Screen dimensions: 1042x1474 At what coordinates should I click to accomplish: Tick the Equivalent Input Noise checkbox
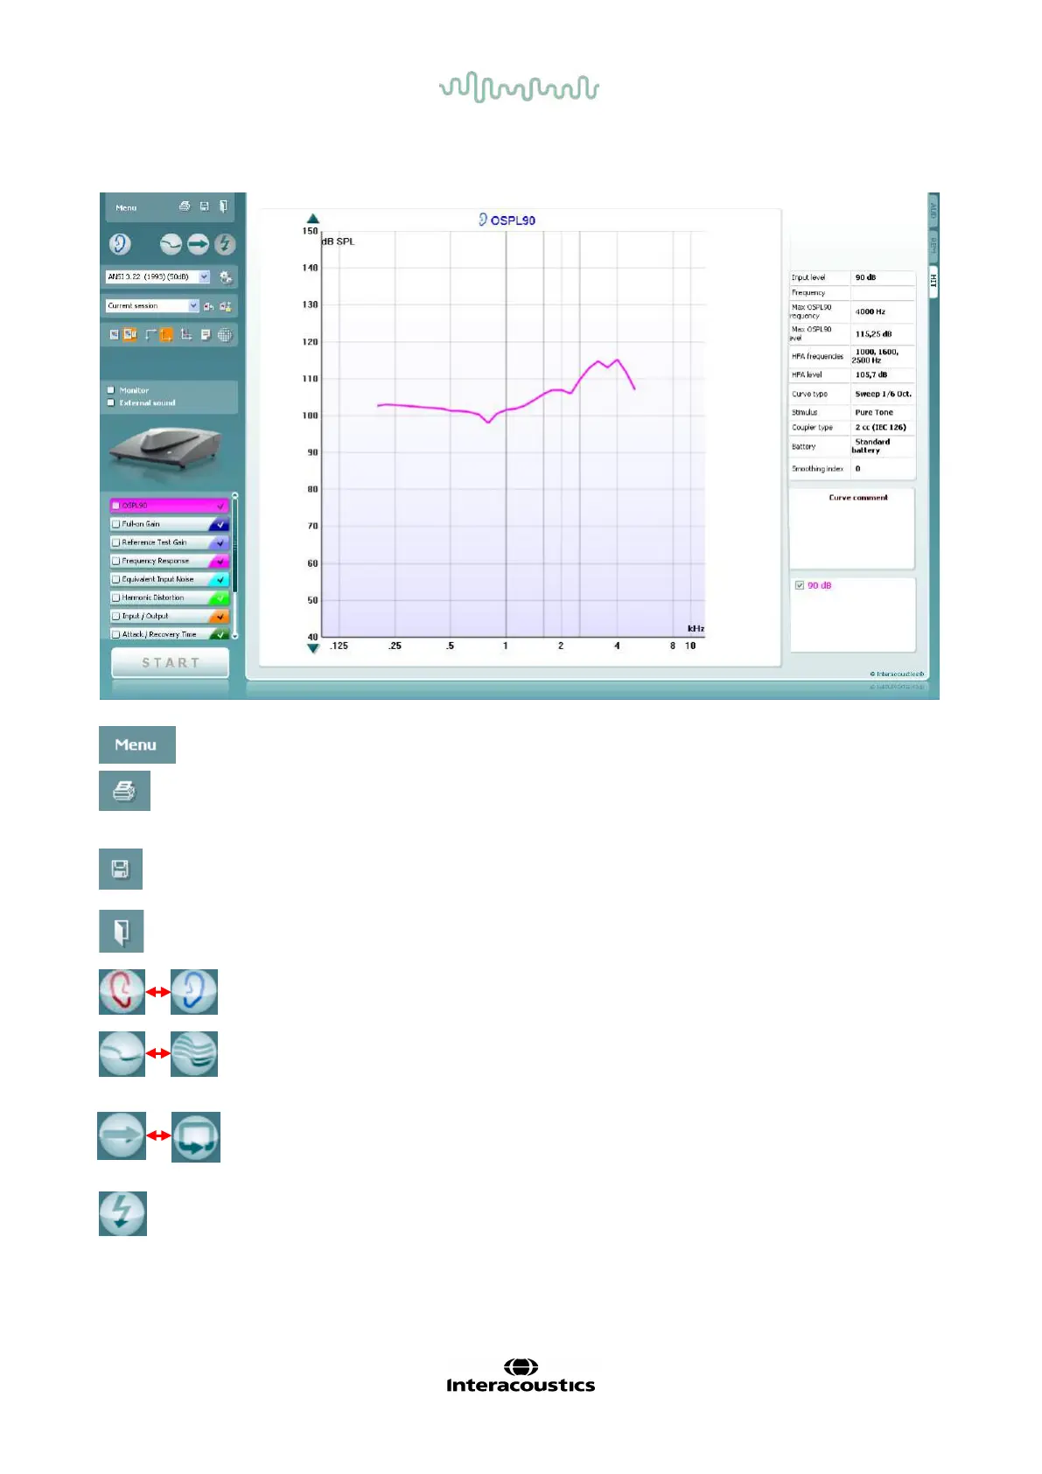tap(115, 579)
